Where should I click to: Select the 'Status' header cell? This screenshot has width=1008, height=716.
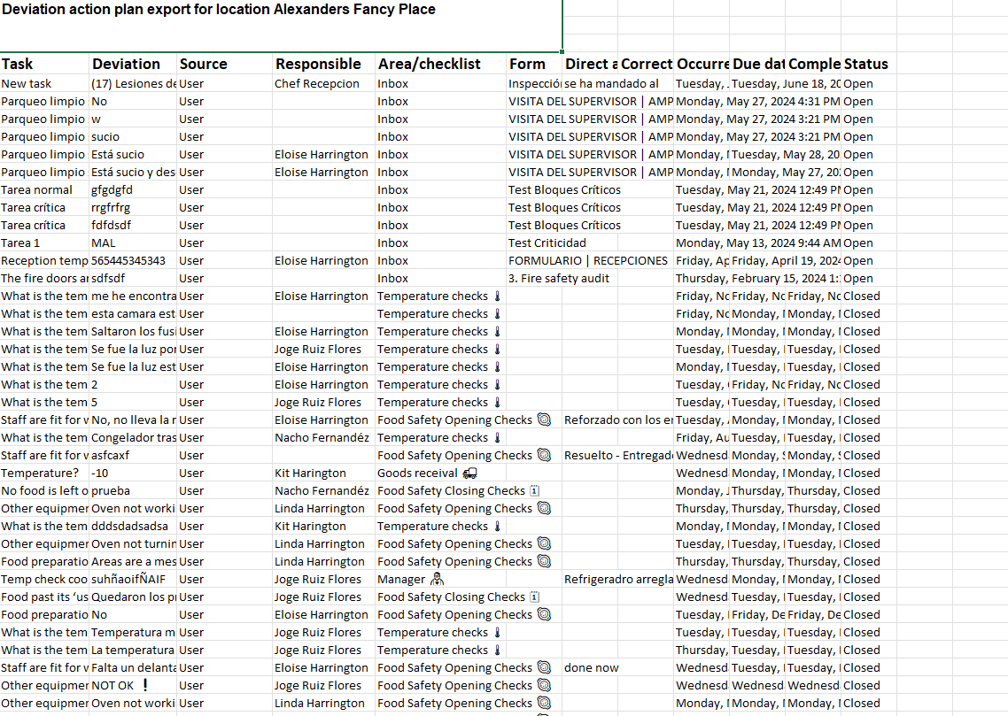click(869, 64)
